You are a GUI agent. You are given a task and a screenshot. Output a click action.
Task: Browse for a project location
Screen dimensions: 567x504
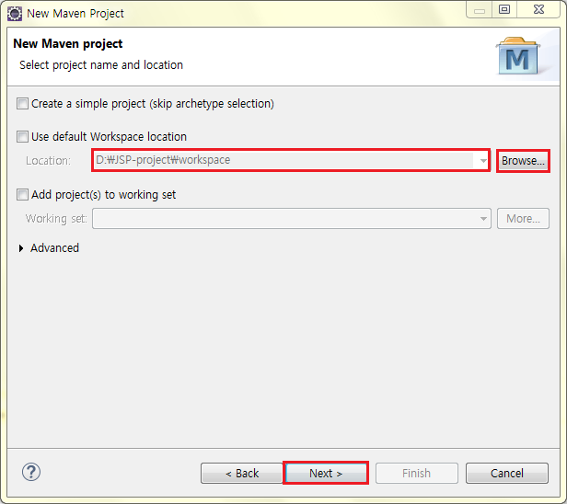coord(523,160)
